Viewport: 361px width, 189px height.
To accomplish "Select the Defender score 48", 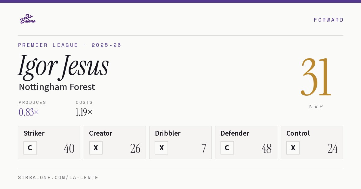I will click(x=267, y=148).
